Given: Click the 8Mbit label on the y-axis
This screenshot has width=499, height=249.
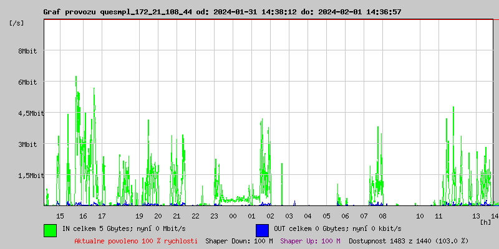Looking at the screenshot, I should 27,51.
